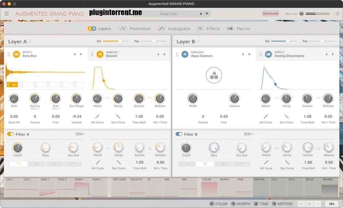Select notch filter shape in Filter B
The image size is (343, 208).
pos(205,164)
